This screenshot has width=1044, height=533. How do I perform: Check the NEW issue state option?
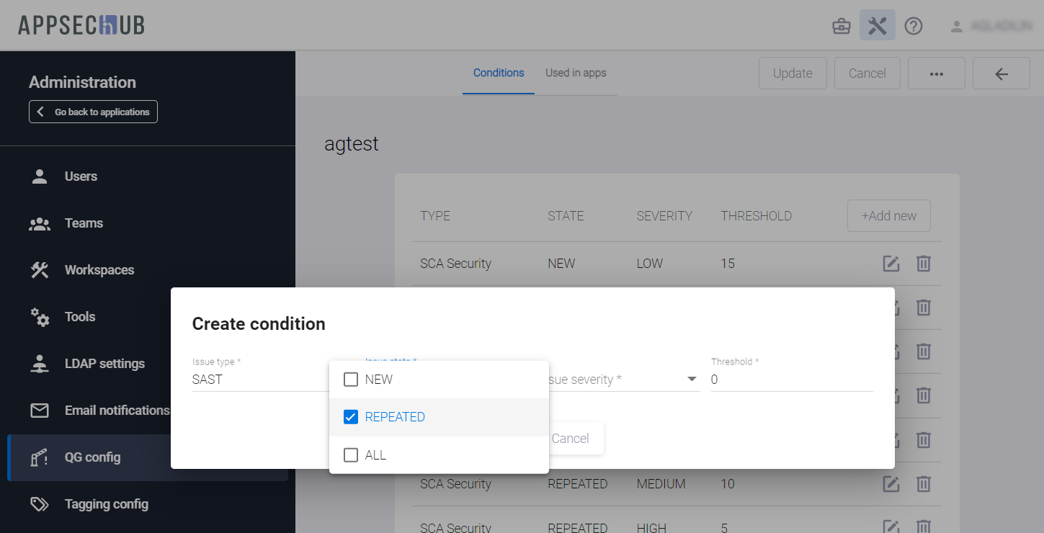[351, 380]
